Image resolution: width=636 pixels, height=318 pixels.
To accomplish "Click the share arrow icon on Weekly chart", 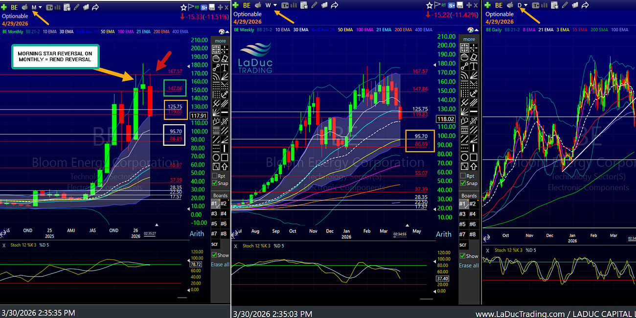I will 335,5.
